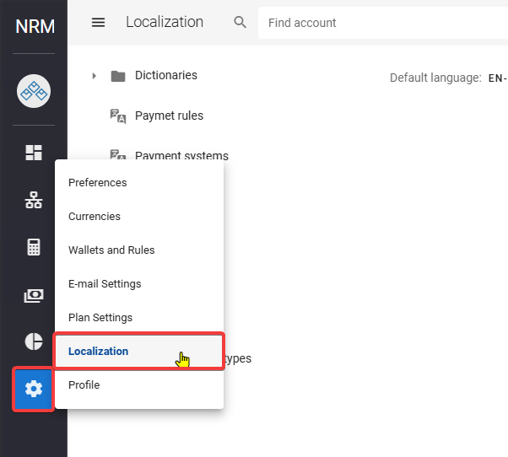
Task: Select Preferences from the settings menu
Action: [98, 183]
